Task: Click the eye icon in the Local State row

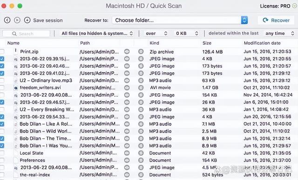Action: (x=127, y=153)
